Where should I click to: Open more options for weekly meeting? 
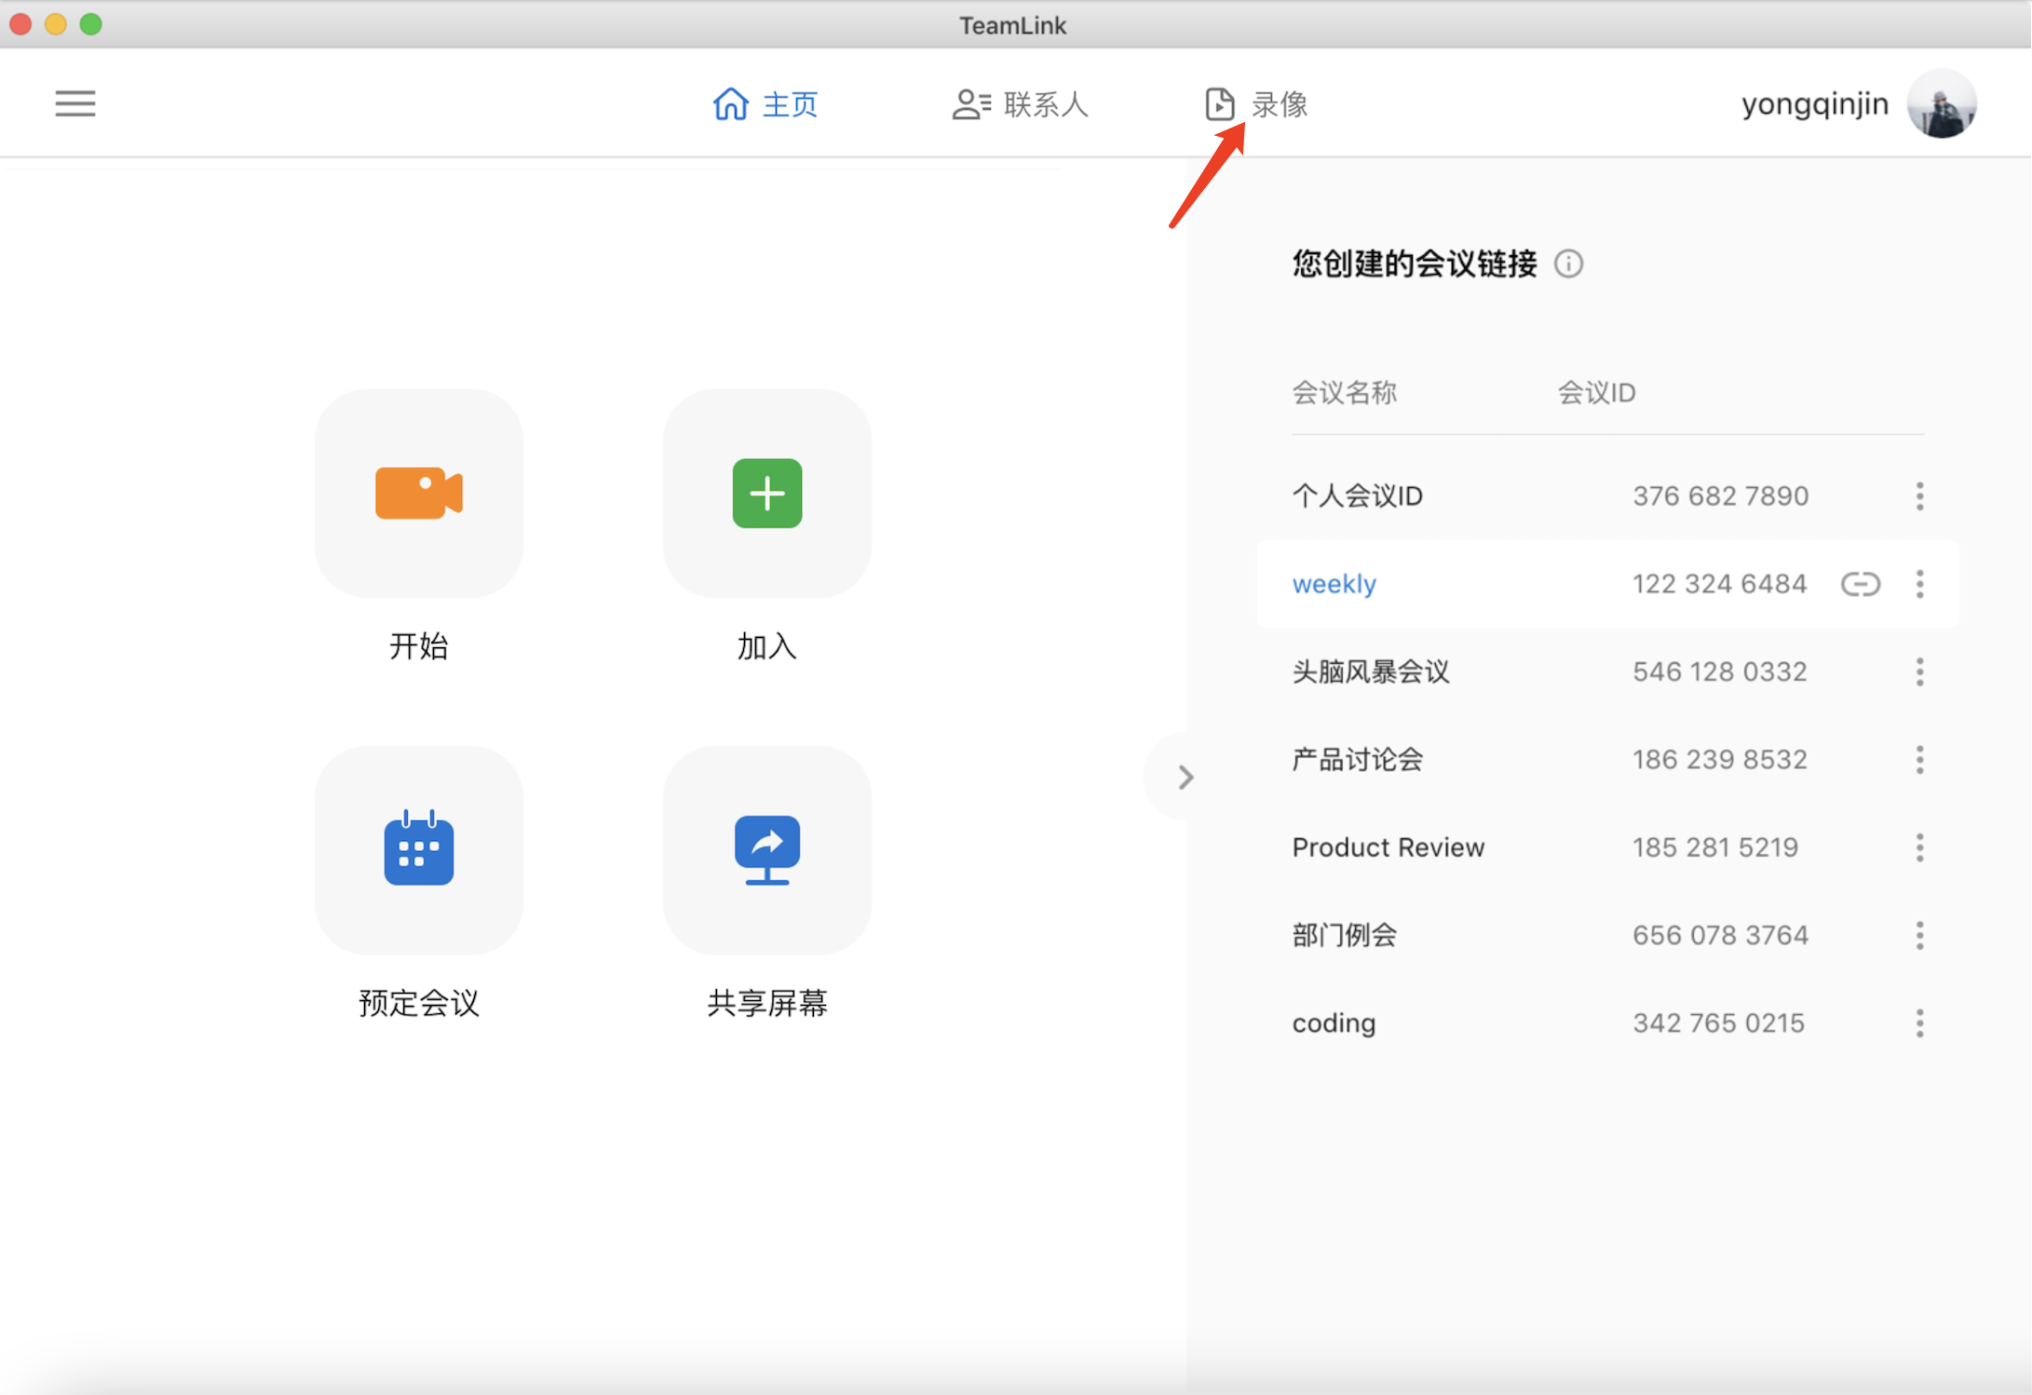[1919, 584]
